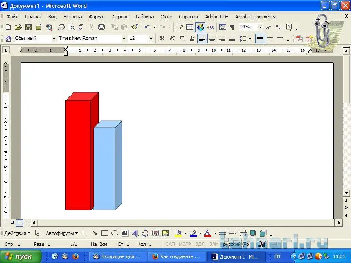Open the Справка menu
Screen dimensions: 351x263
coord(189,17)
